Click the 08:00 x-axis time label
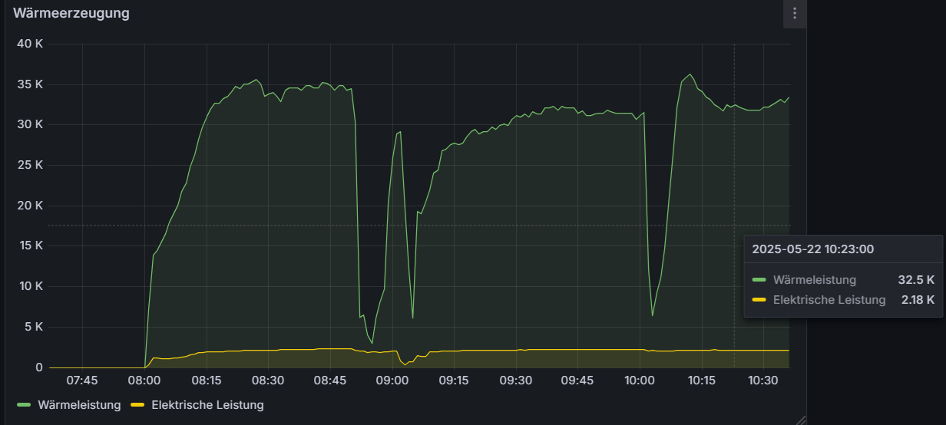946x425 pixels. click(144, 381)
